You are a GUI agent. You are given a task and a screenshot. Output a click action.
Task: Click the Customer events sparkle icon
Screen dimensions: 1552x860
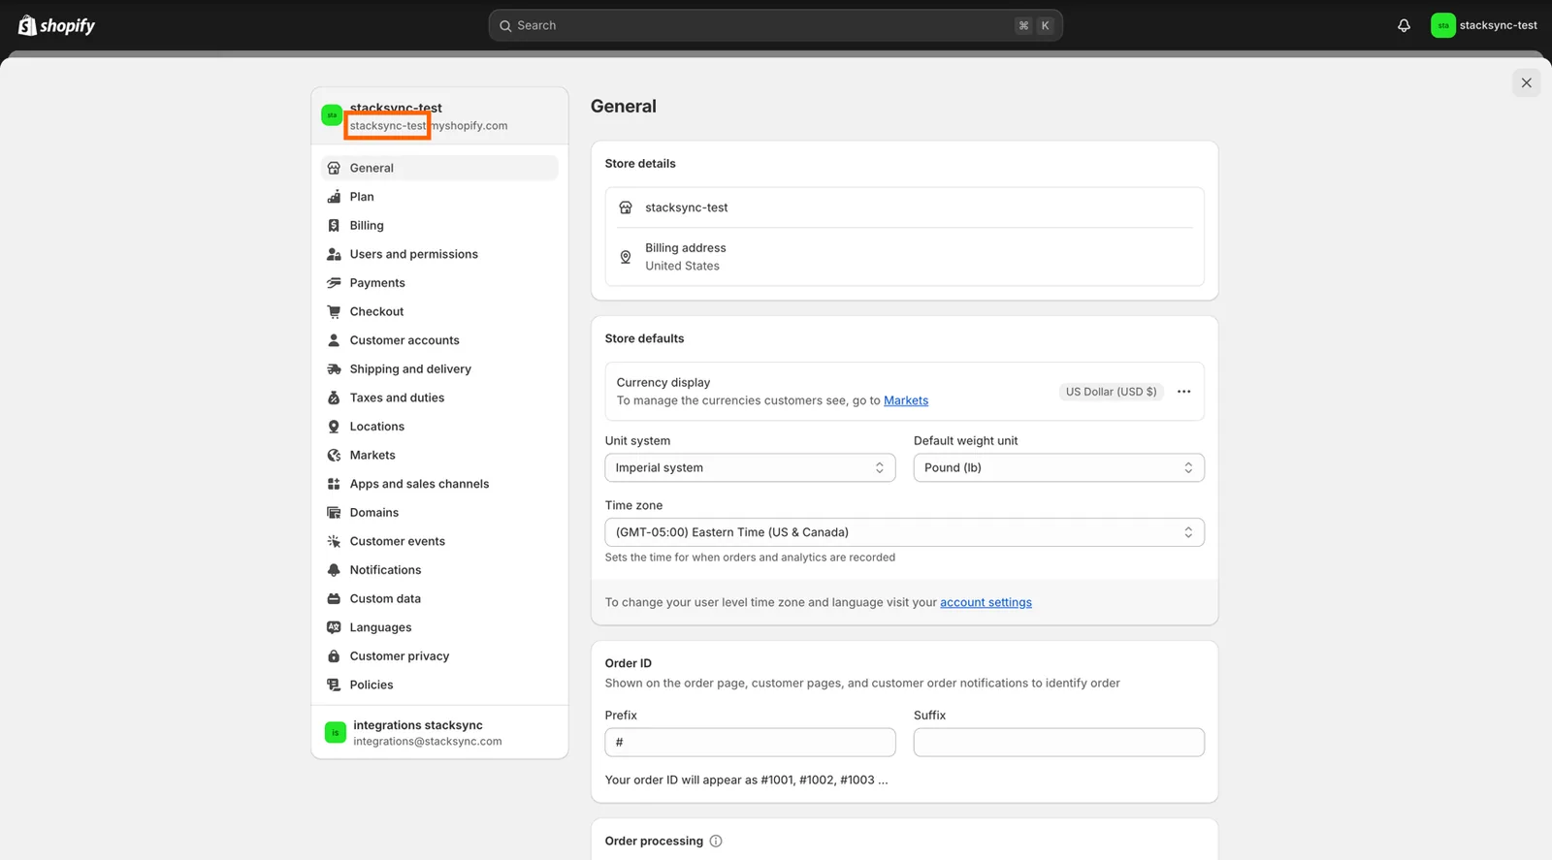pos(334,541)
